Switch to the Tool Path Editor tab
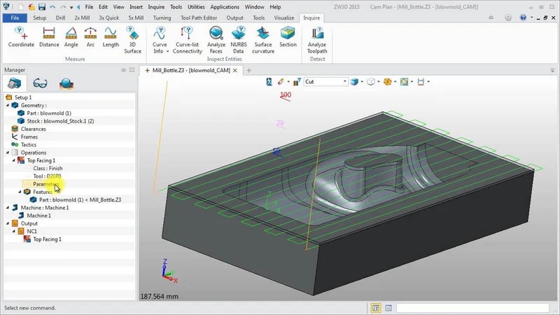The image size is (560, 315). coord(199,17)
